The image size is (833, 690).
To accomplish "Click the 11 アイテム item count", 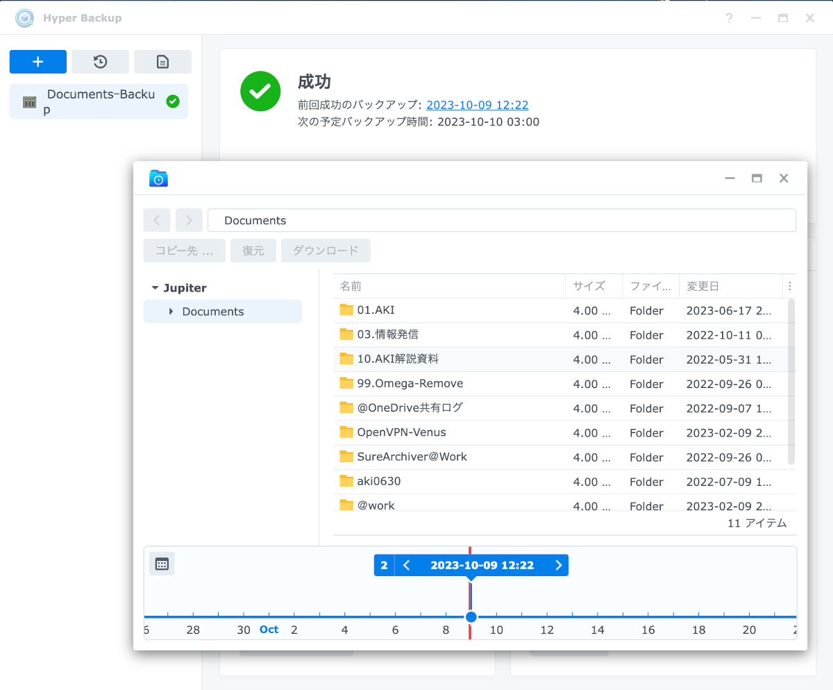I will pos(757,523).
